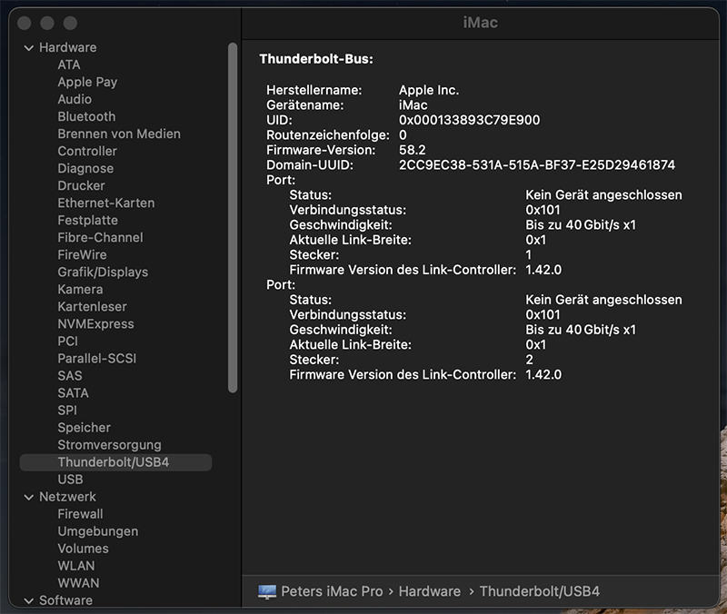Show Grafik/Displays information
This screenshot has height=614, width=727.
103,272
